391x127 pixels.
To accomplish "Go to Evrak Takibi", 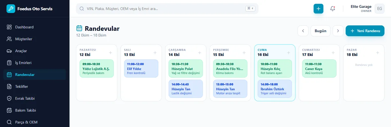I will [x=35, y=98].
